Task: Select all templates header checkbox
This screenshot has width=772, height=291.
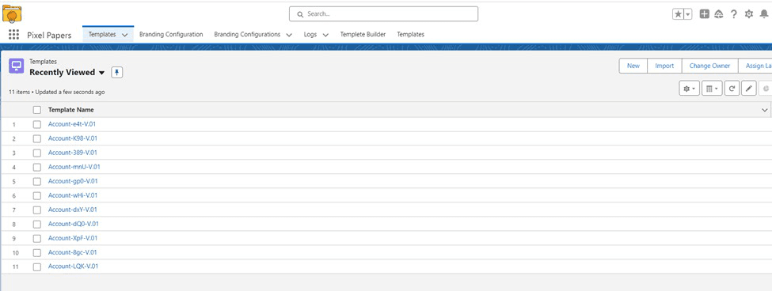Action: tap(37, 110)
